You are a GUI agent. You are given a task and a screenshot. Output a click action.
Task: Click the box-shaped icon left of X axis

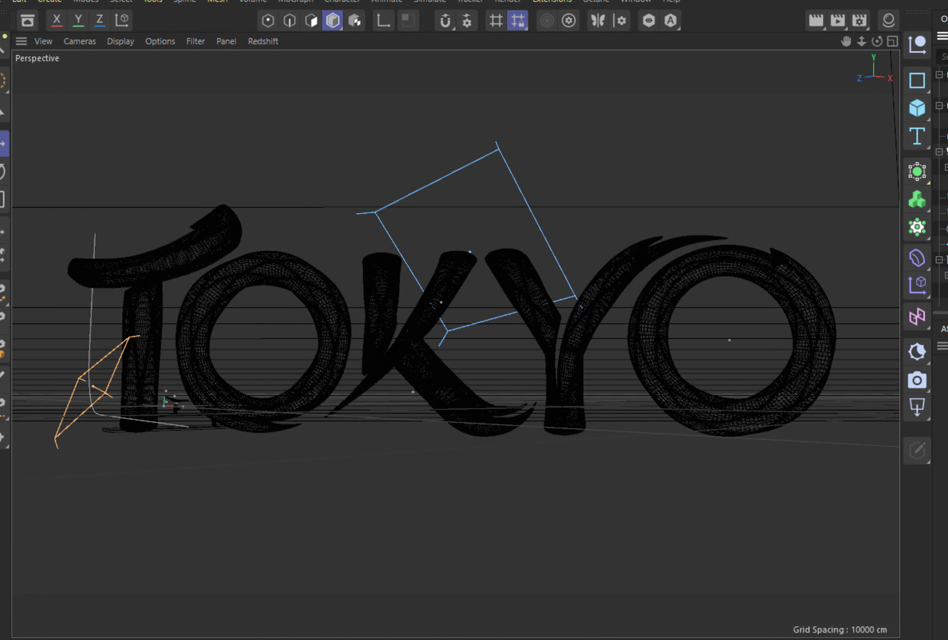[28, 20]
